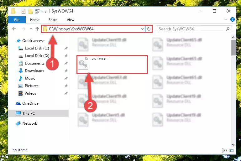Open Music in the sidebar
The image size is (241, 161).
tap(30, 78)
